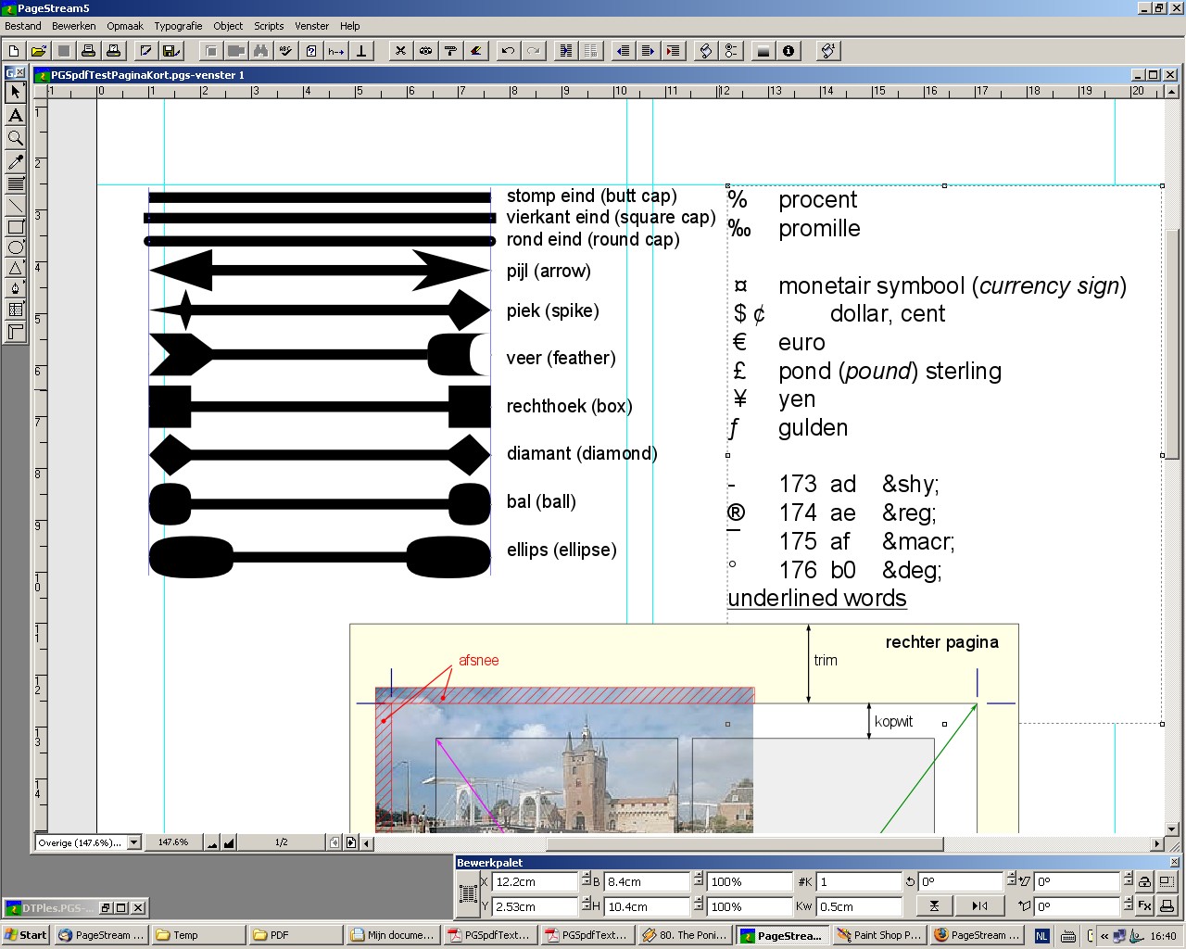Run spell check with the ABC icon
Viewport: 1186px width, 949px height.
(x=286, y=51)
